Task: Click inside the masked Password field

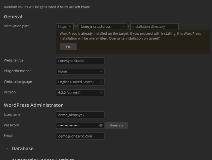Action: [76, 126]
